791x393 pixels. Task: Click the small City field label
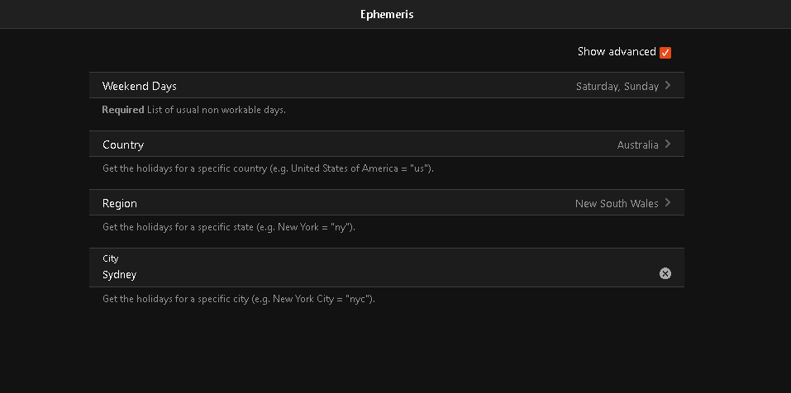tap(111, 258)
